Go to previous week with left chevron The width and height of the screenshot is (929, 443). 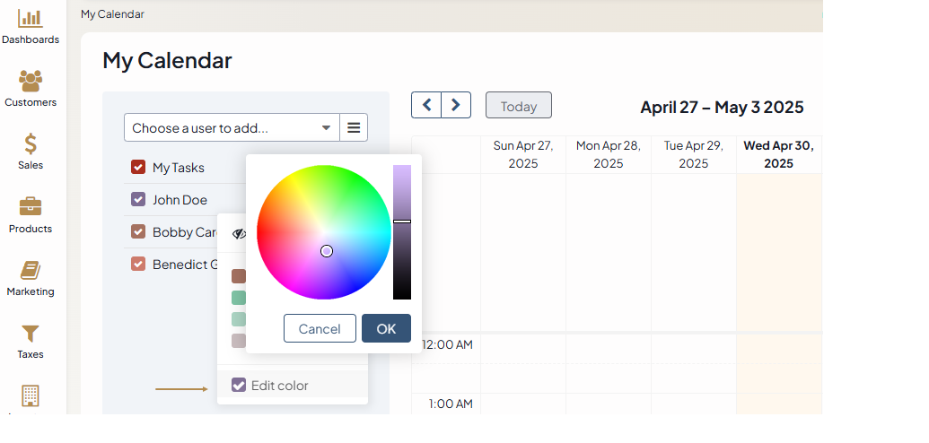[426, 105]
